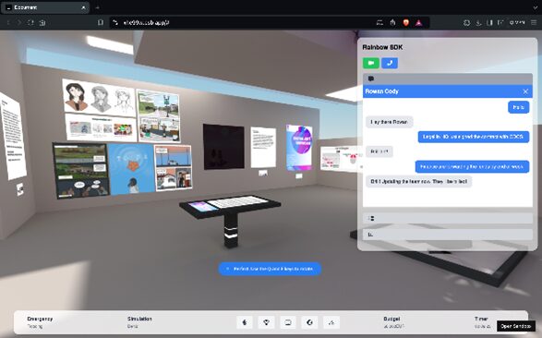Click the browser forward arrow
The height and width of the screenshot is (338, 542).
(19, 22)
